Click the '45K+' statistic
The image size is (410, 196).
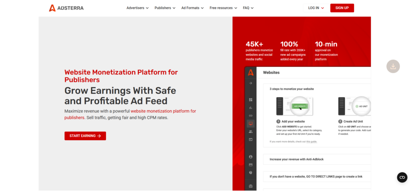tap(254, 44)
